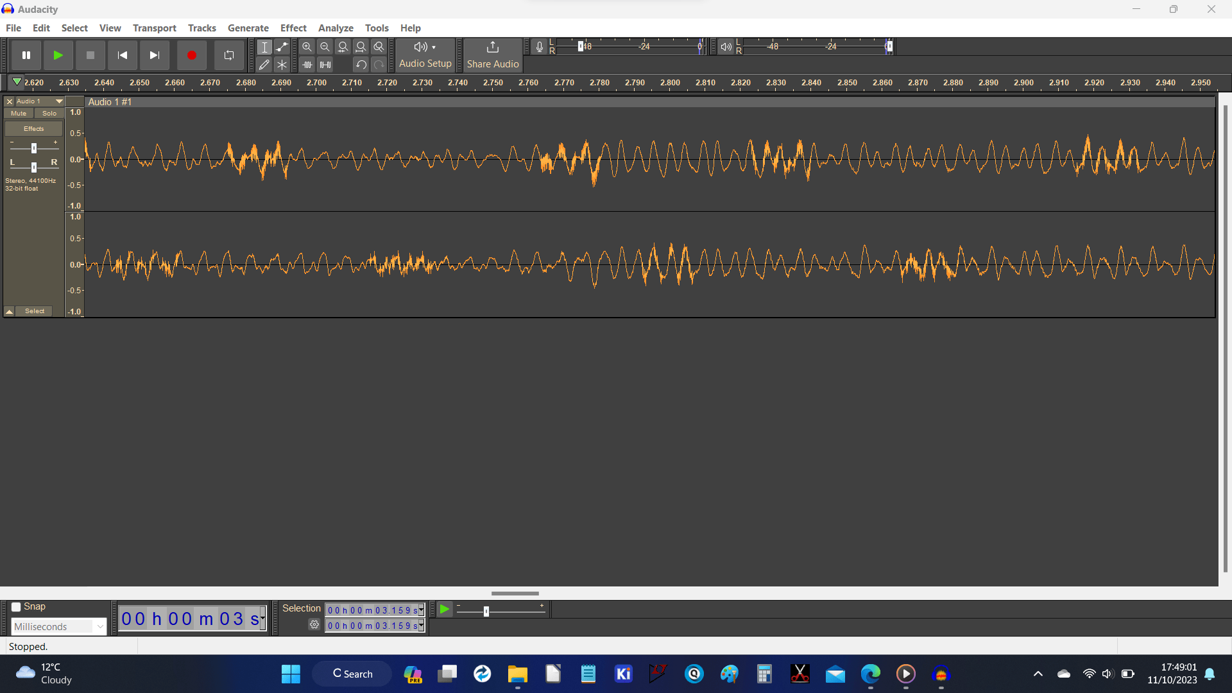1232x693 pixels.
Task: Open the Effect menu
Action: (293, 28)
